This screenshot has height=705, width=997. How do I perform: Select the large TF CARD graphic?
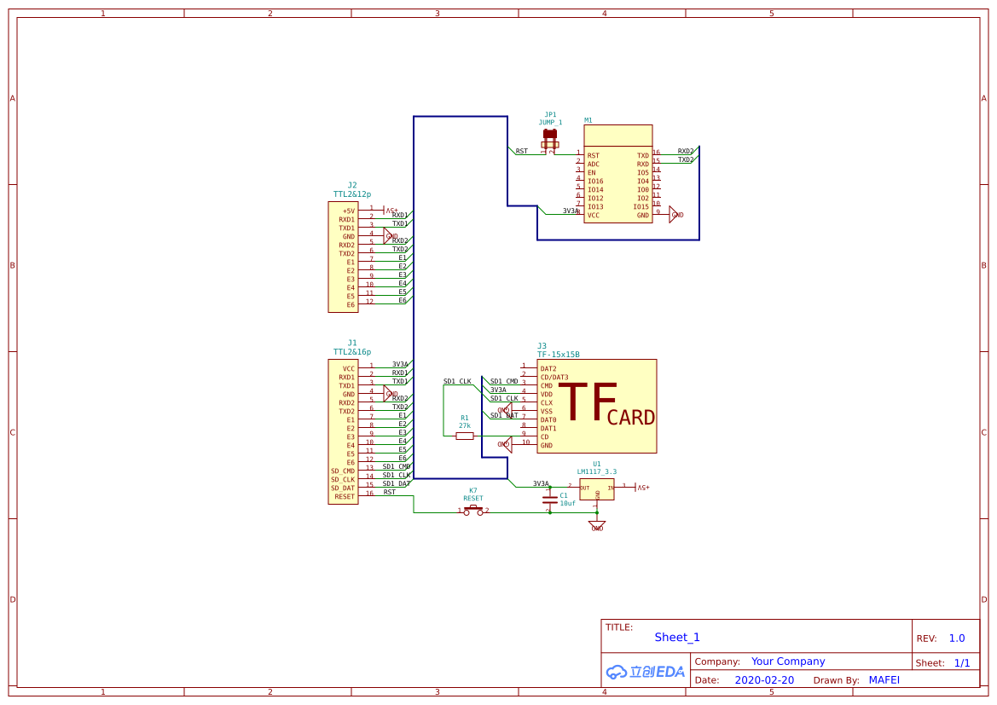(606, 403)
